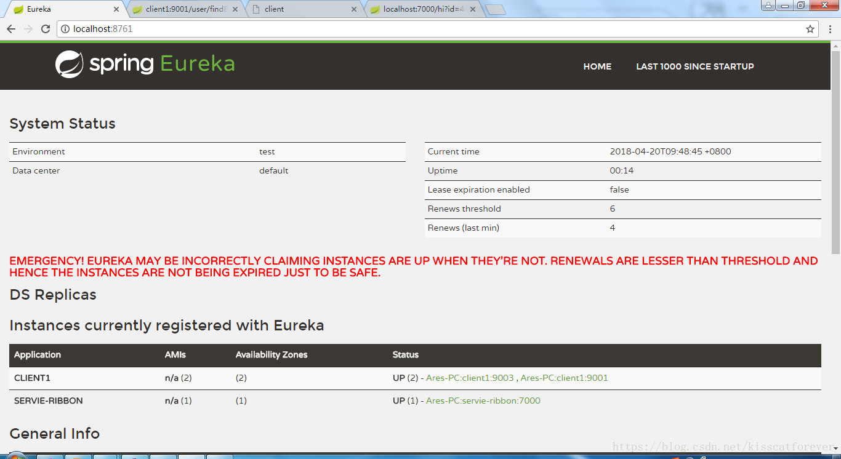The width and height of the screenshot is (841, 459).
Task: Bookmark this page with the star icon
Action: (x=810, y=29)
